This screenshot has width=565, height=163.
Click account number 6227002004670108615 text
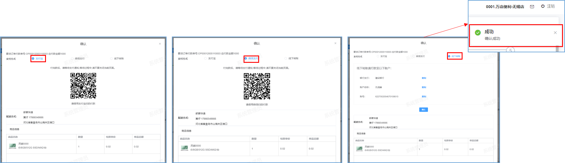click(387, 97)
